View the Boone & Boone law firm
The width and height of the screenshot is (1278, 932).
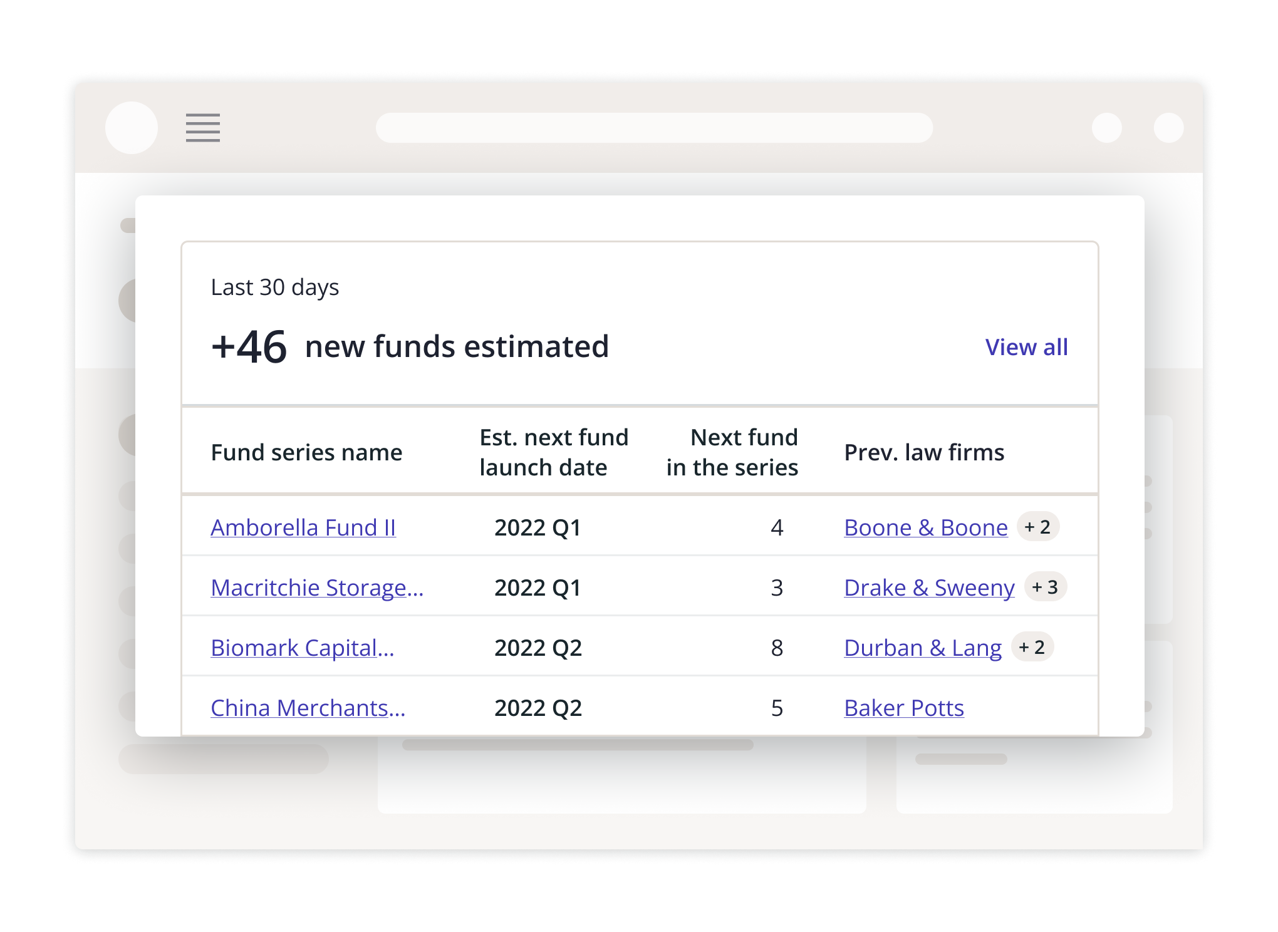pyautogui.click(x=925, y=527)
